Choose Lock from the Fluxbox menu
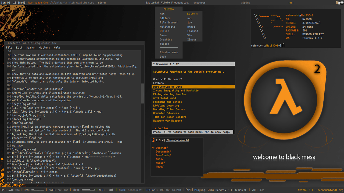The height and width of the screenshot is (193, 344). coord(169,57)
